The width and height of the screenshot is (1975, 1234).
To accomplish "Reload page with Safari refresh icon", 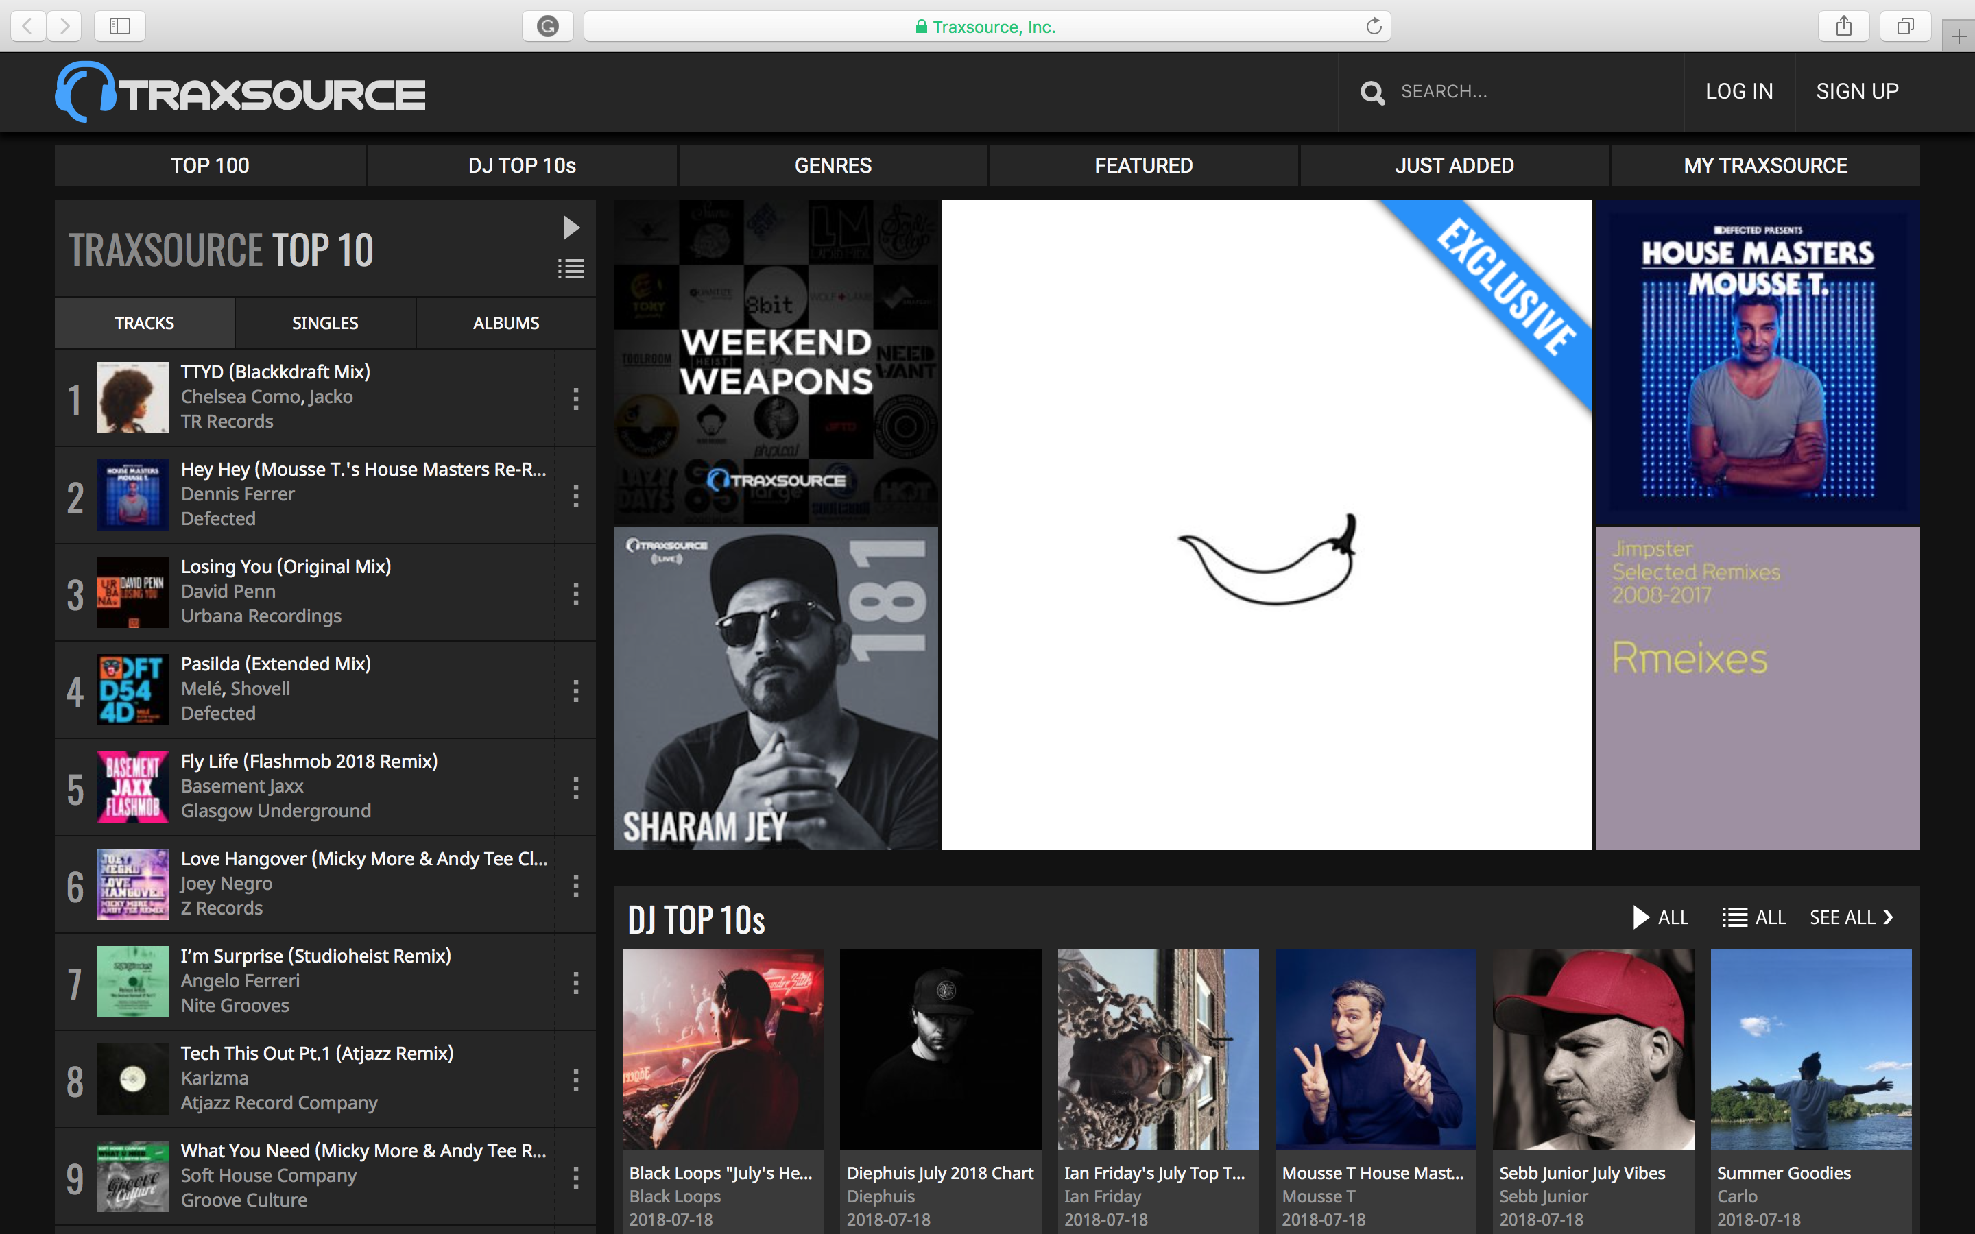I will coord(1374,26).
